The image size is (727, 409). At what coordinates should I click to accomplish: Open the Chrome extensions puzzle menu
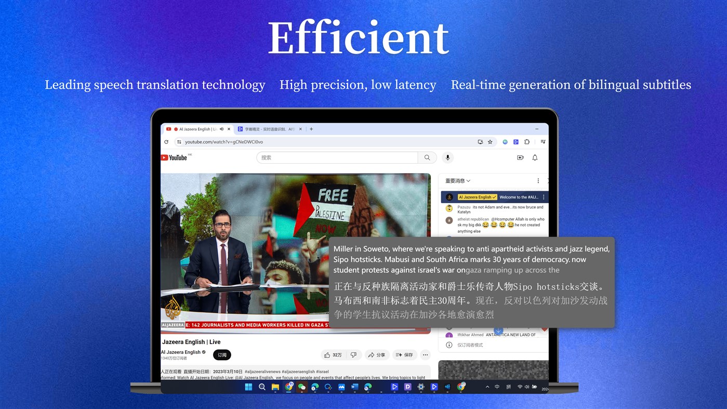tap(527, 142)
